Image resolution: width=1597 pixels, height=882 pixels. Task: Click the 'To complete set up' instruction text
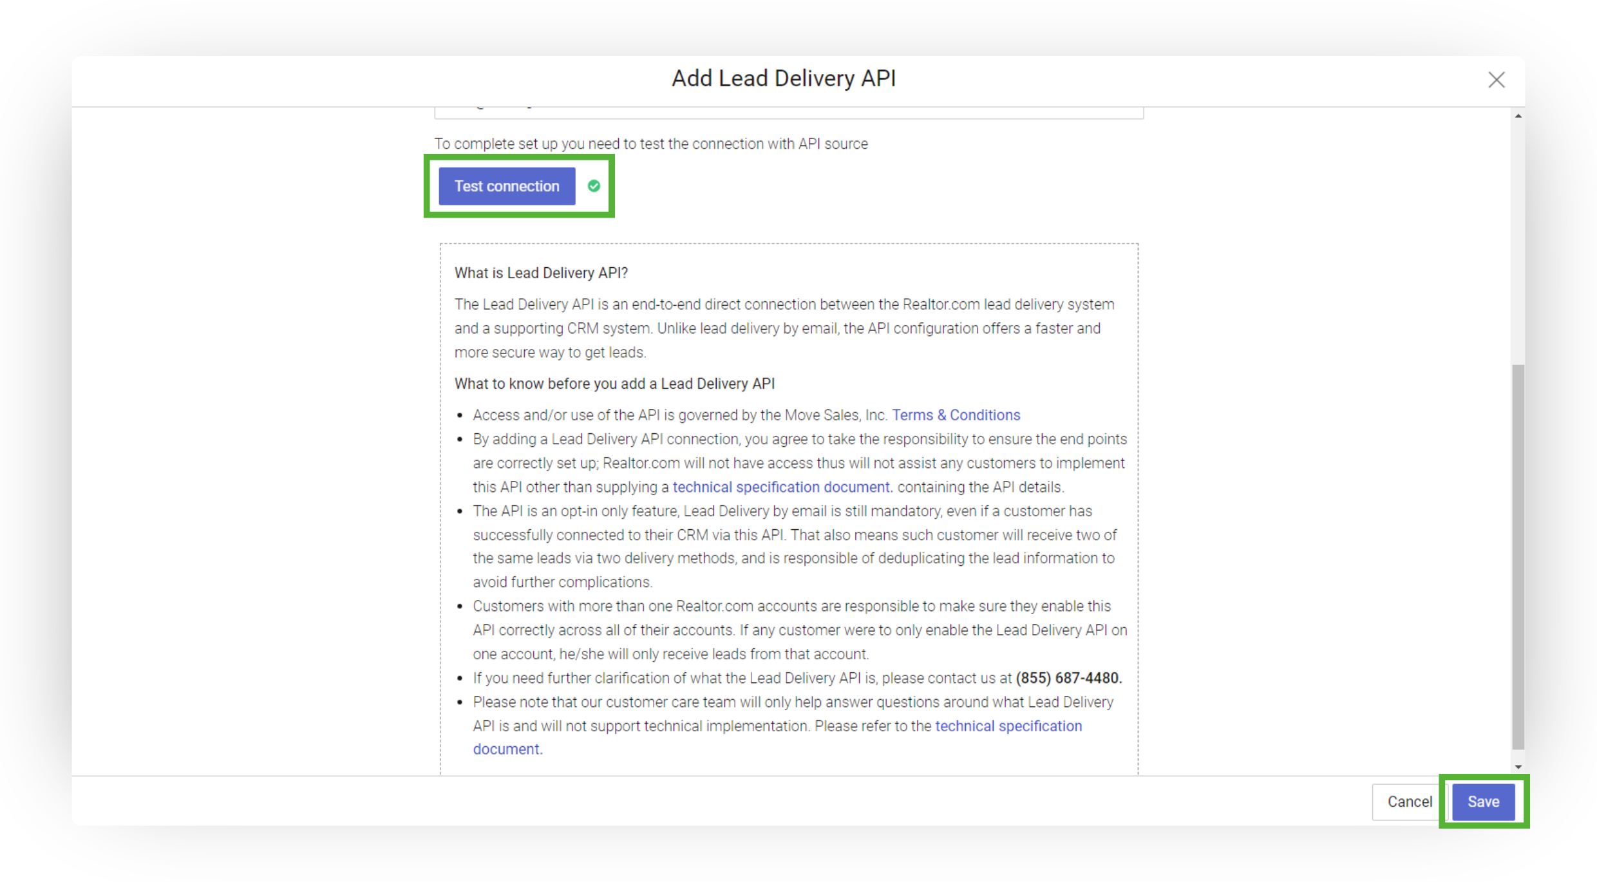(x=651, y=144)
